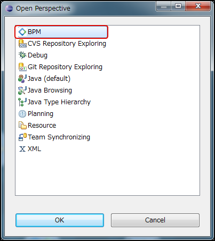Minimize the Open Perspective dialog
Viewport: 215px width, 241px height.
(164, 6)
